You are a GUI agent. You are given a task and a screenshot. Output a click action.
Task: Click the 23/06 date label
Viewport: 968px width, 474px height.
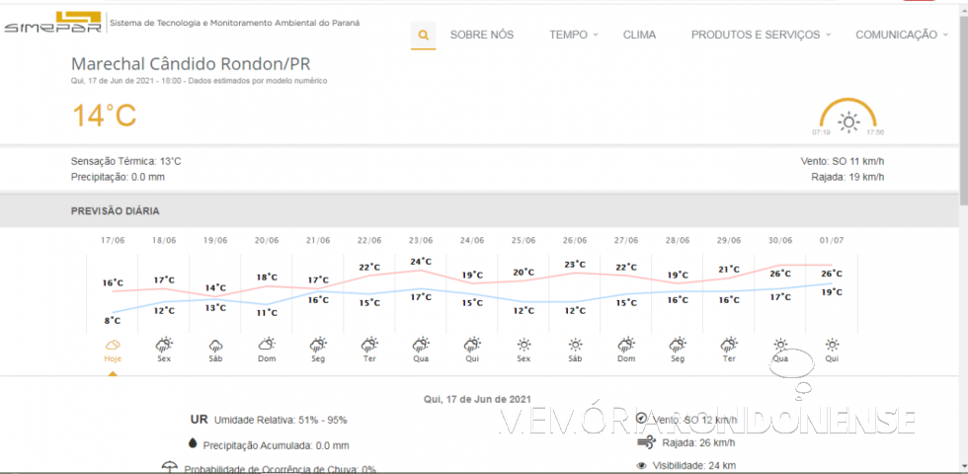point(421,240)
